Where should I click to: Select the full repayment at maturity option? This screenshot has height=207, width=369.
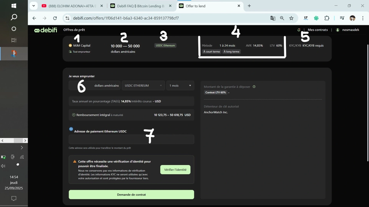pos(74,115)
